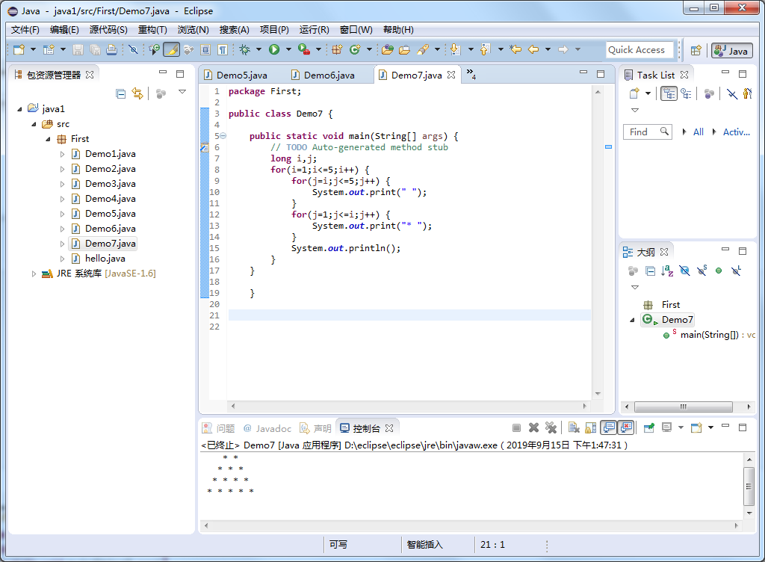Toggle Show Console on standard out
This screenshot has height=562, width=765.
coord(608,427)
